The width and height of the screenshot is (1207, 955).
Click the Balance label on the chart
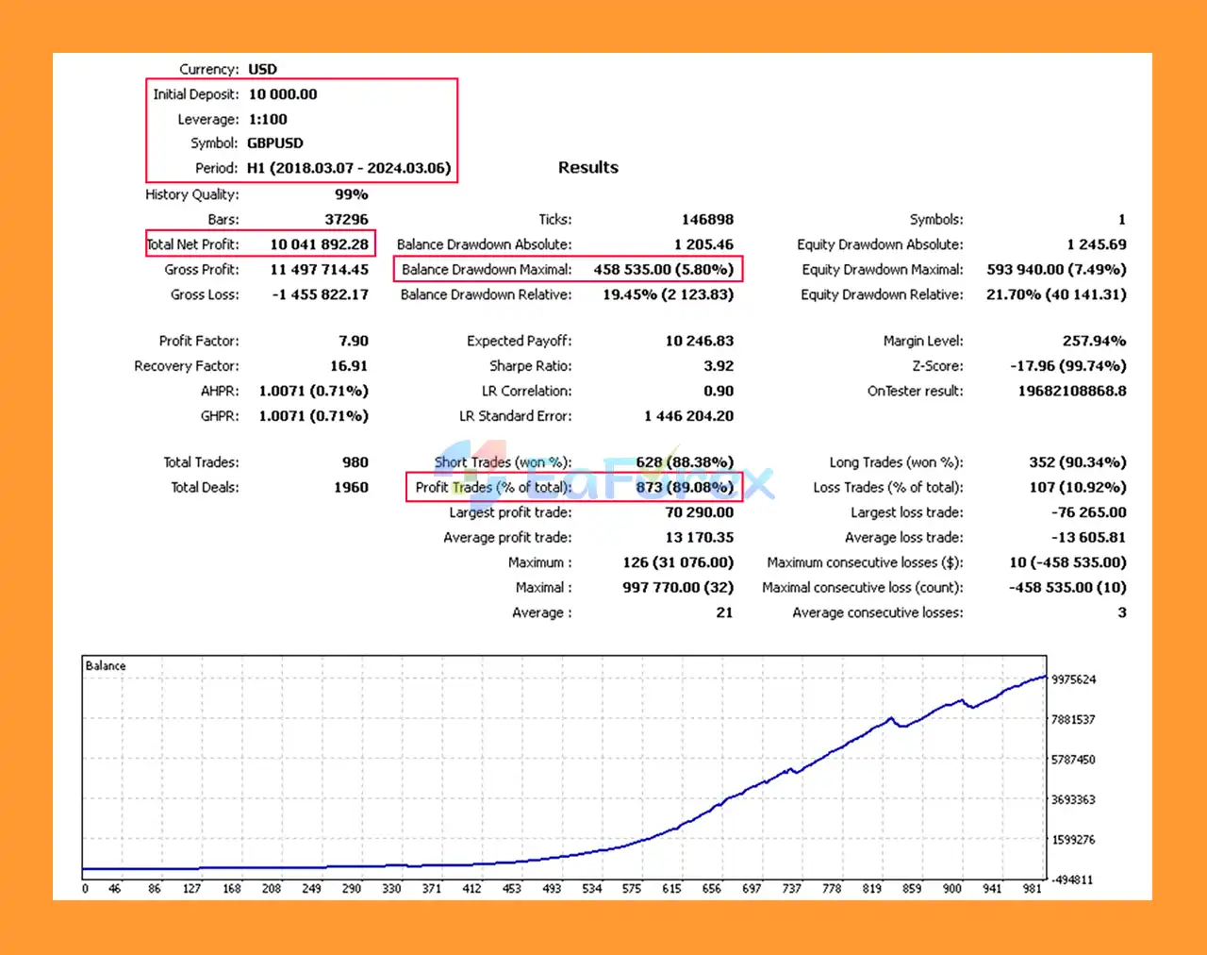[106, 666]
